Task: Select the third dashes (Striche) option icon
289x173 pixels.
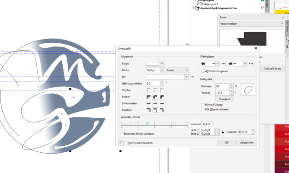Action: point(162,90)
